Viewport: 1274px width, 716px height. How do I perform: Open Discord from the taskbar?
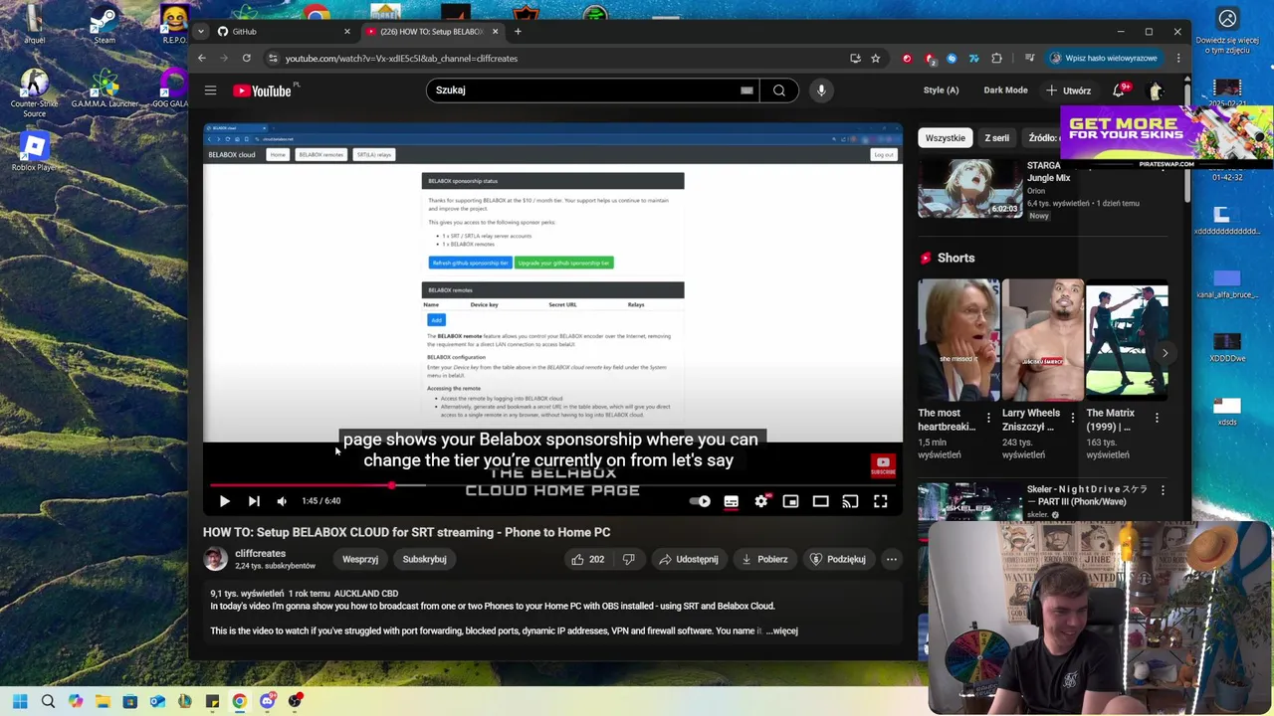pos(267,701)
